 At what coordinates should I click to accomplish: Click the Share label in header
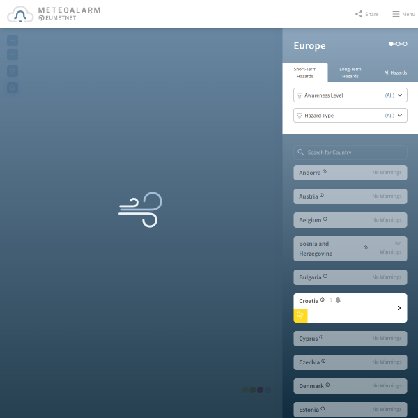[x=371, y=14]
